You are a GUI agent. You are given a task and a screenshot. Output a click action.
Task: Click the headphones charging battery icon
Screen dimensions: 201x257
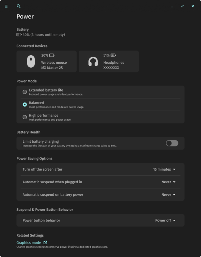(x=113, y=55)
